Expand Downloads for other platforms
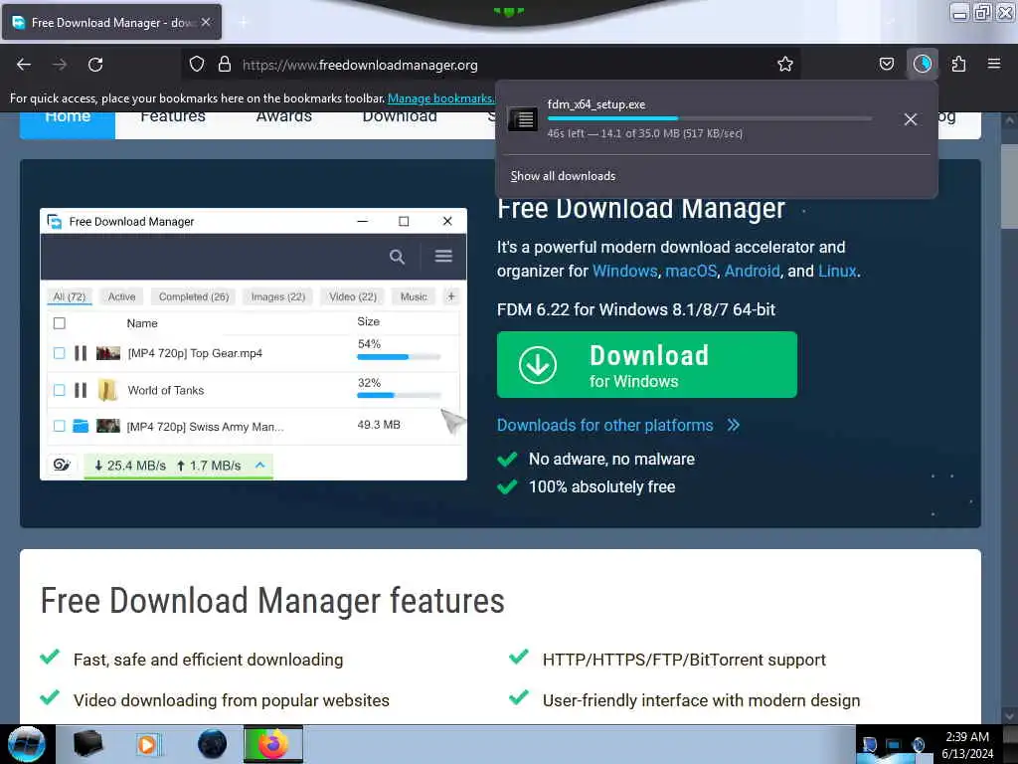The image size is (1018, 764). pyautogui.click(x=617, y=425)
